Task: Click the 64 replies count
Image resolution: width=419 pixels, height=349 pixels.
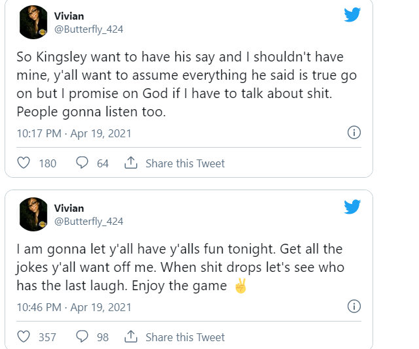Action: pyautogui.click(x=103, y=163)
